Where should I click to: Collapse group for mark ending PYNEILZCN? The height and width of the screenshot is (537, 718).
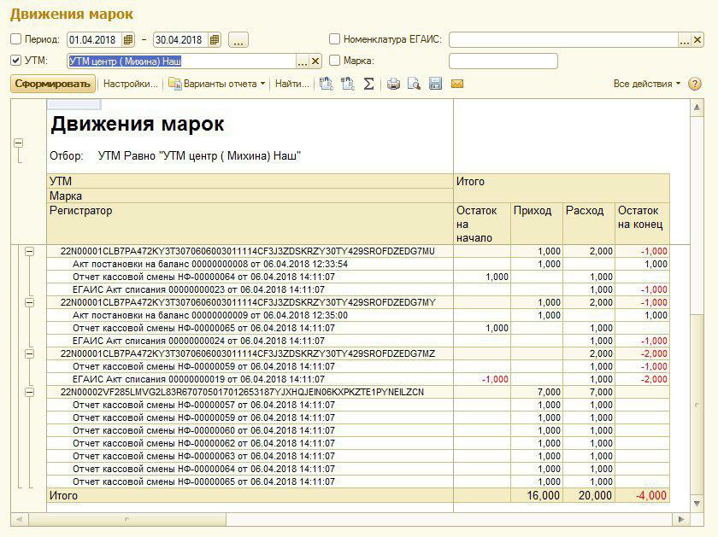tap(29, 392)
